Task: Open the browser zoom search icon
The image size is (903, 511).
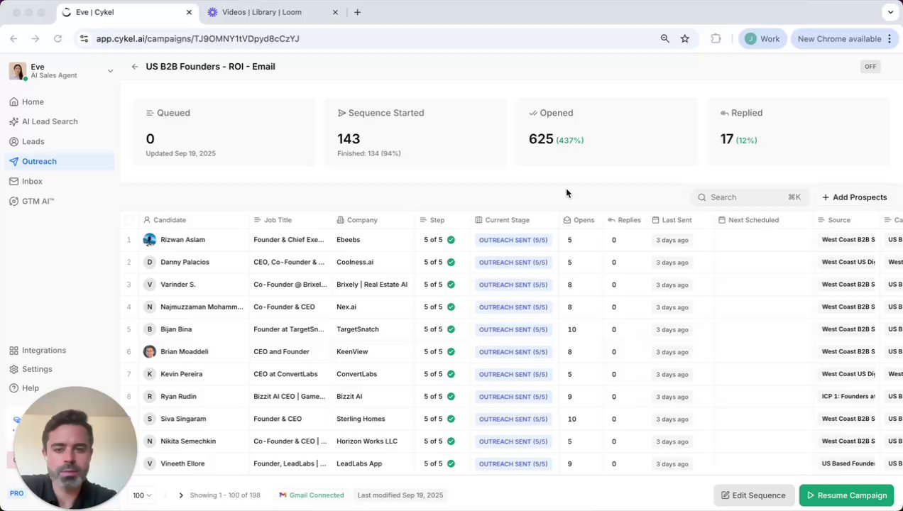Action: (664, 38)
